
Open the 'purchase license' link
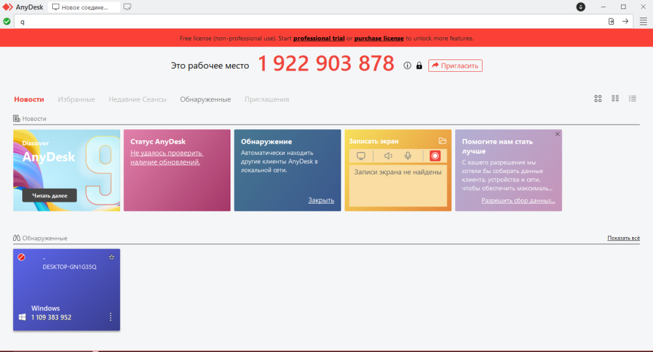click(x=379, y=39)
